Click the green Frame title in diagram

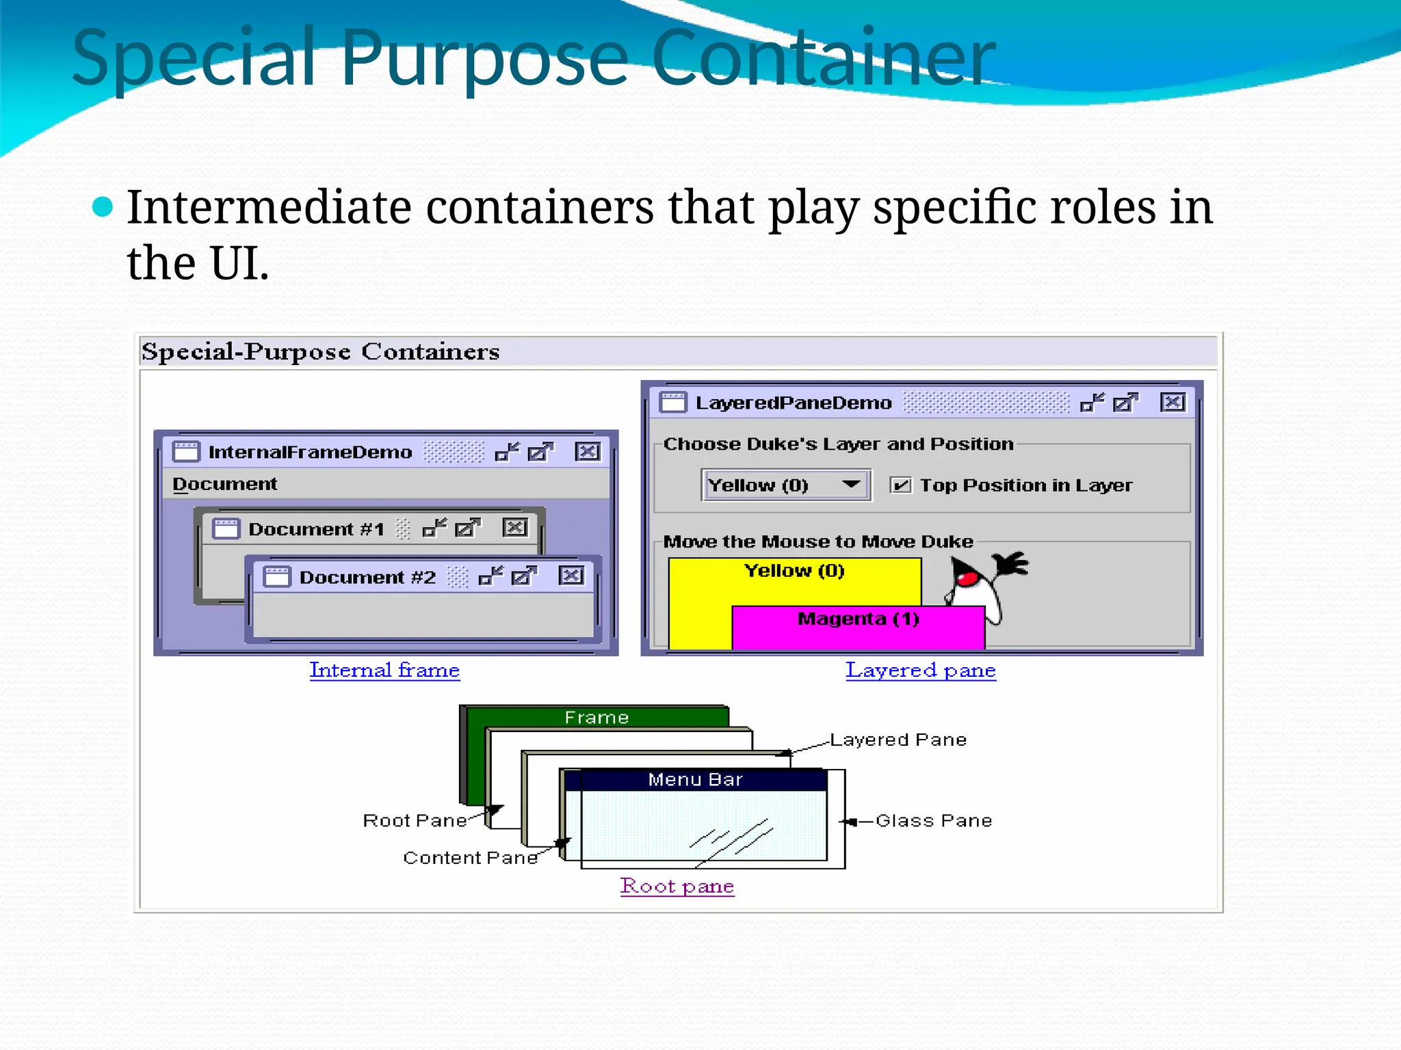(597, 717)
